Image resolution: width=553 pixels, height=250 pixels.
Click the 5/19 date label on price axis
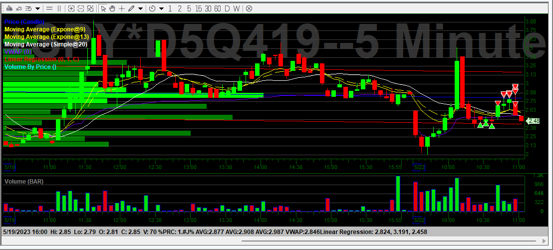point(9,167)
